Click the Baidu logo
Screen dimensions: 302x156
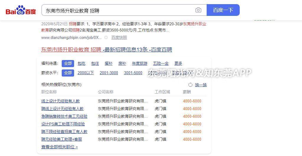21,10
